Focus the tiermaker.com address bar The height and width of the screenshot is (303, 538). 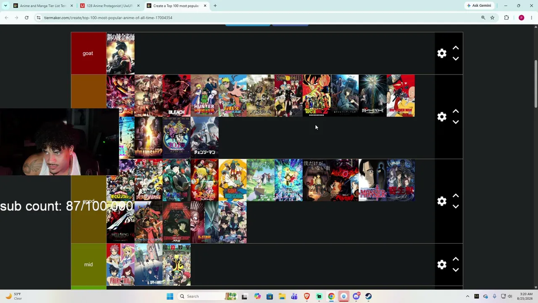(x=261, y=18)
